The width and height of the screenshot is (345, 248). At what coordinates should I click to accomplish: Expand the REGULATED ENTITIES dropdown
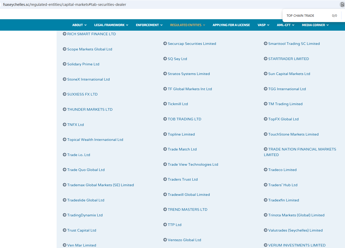coord(188,25)
